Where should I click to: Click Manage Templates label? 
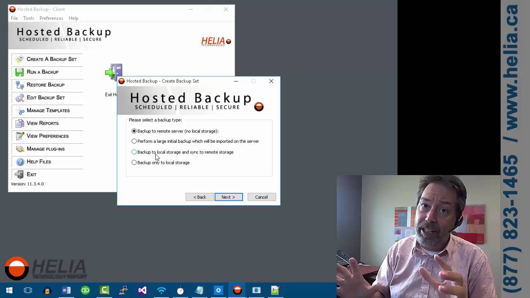pyautogui.click(x=48, y=111)
